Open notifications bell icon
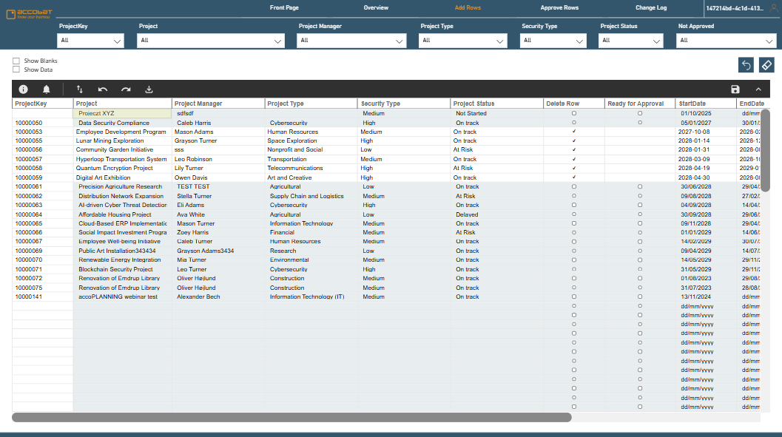This screenshot has width=782, height=437. (47, 89)
